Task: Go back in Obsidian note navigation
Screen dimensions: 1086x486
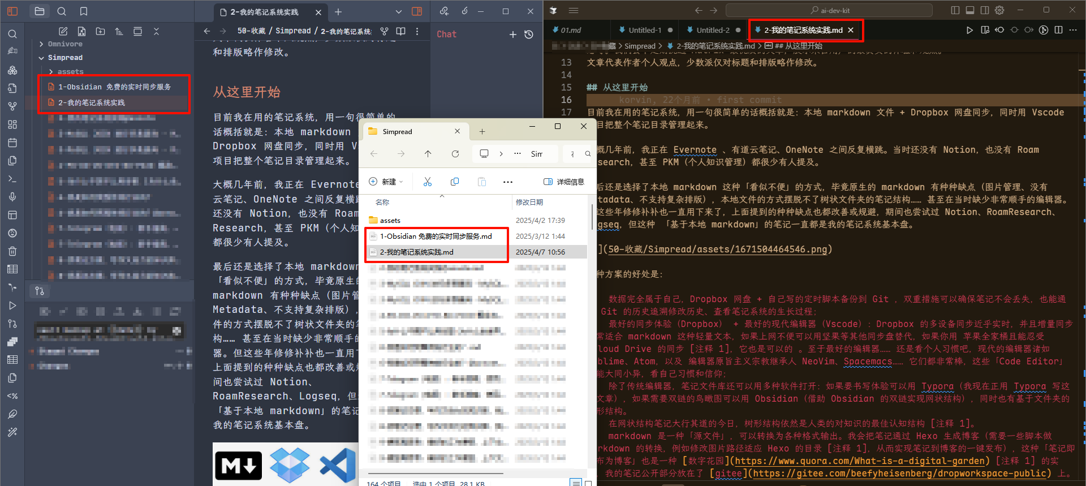Action: (x=207, y=32)
